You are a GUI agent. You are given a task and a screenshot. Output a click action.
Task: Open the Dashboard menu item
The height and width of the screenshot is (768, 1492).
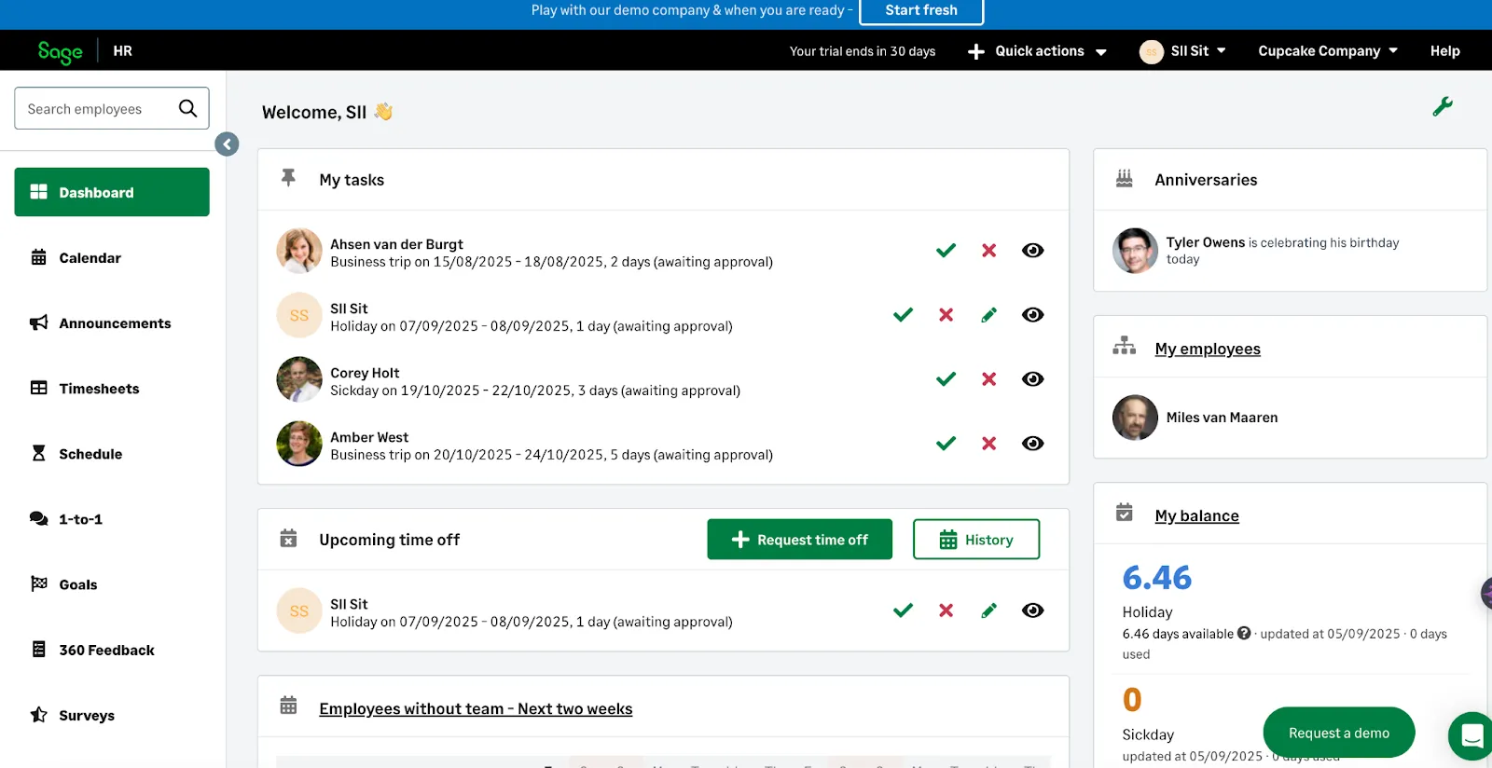(112, 192)
